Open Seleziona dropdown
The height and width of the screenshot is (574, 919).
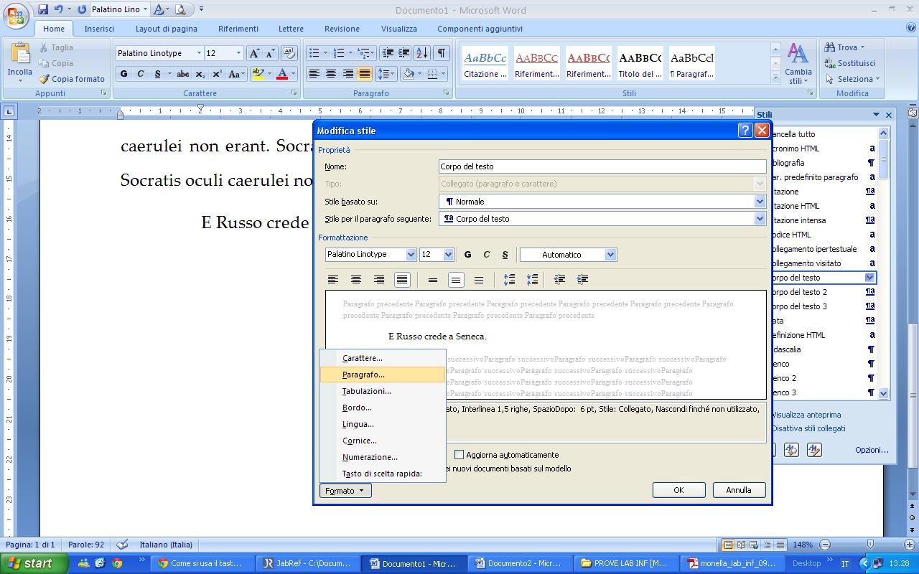click(x=852, y=79)
